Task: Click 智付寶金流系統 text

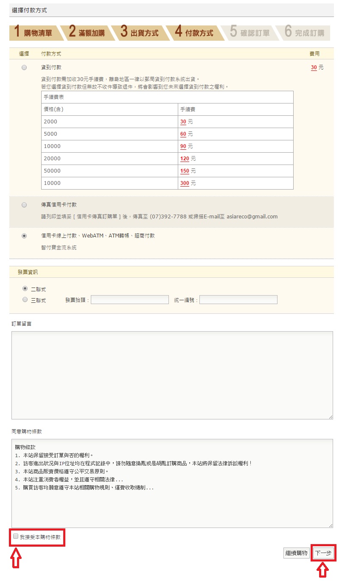Action: (x=59, y=248)
